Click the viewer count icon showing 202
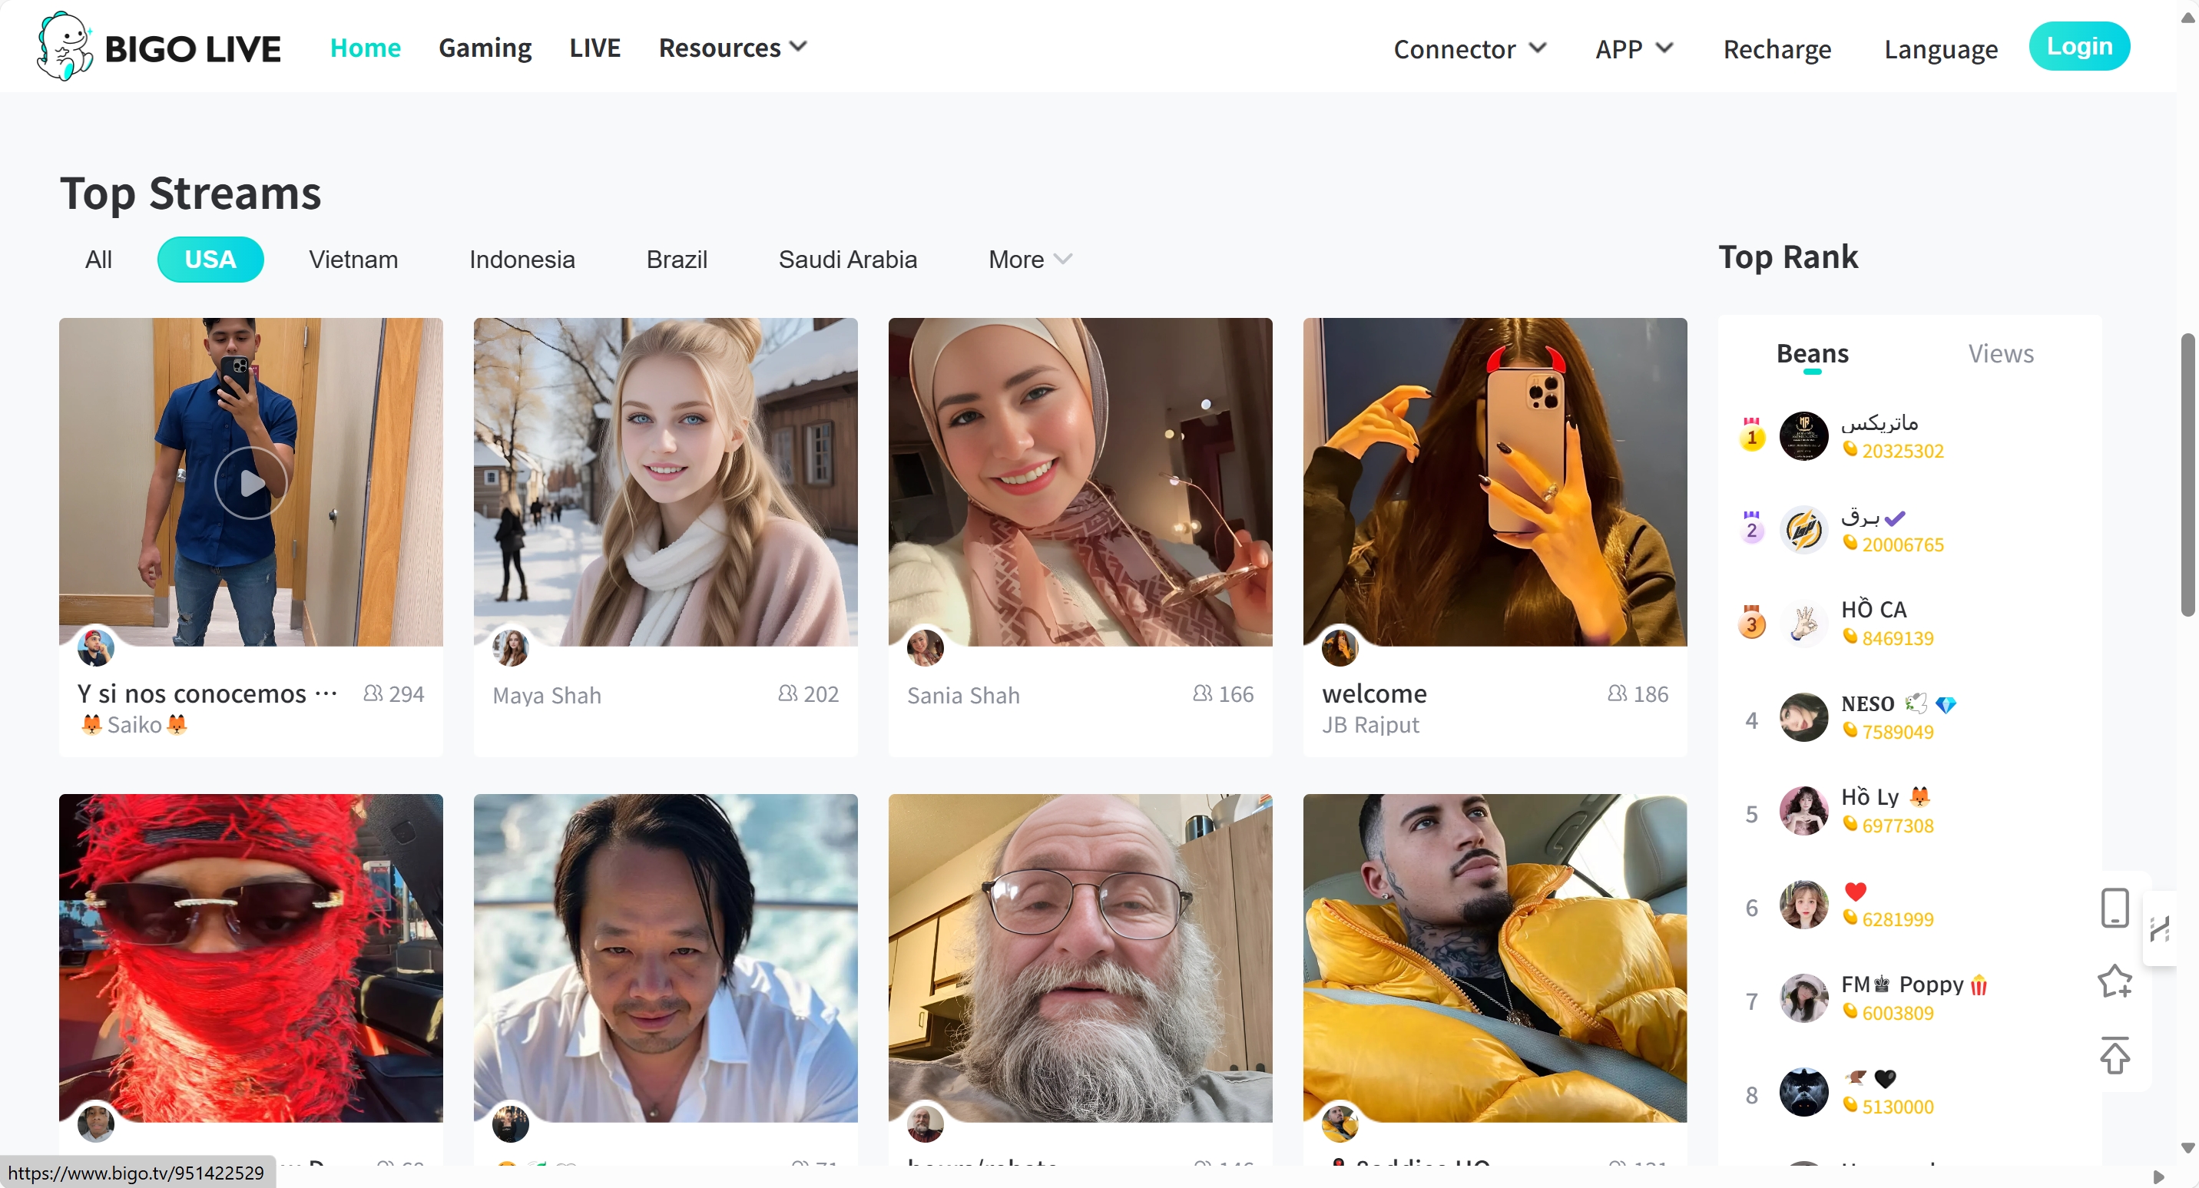 pyautogui.click(x=787, y=693)
